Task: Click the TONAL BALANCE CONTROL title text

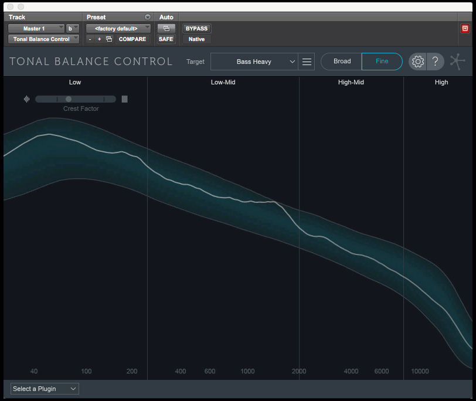Action: [91, 62]
